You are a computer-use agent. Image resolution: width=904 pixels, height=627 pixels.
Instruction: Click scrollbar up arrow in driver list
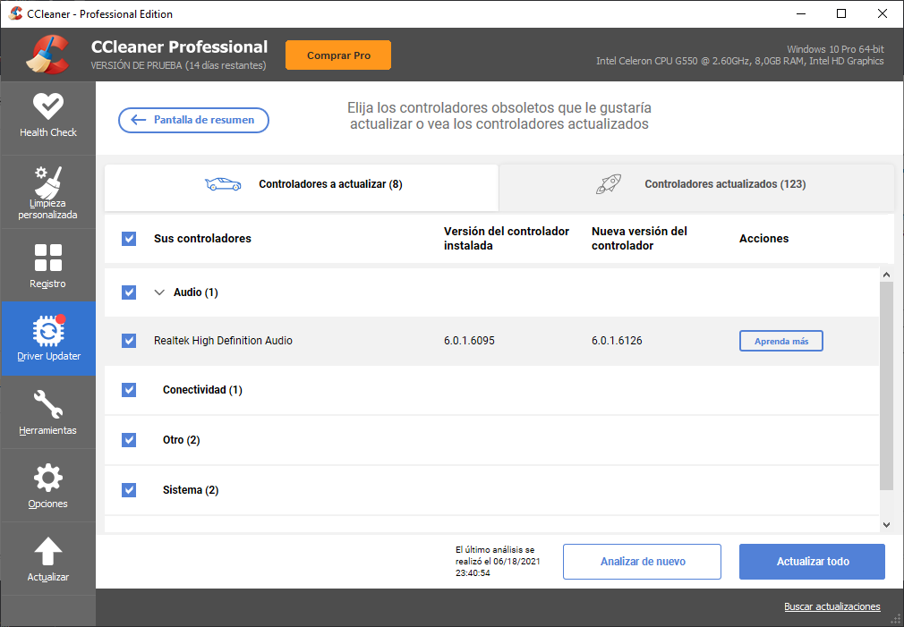tap(886, 275)
